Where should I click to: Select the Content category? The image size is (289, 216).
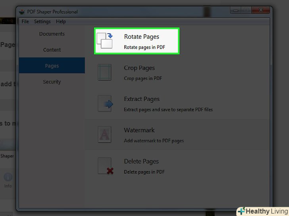[52, 50]
